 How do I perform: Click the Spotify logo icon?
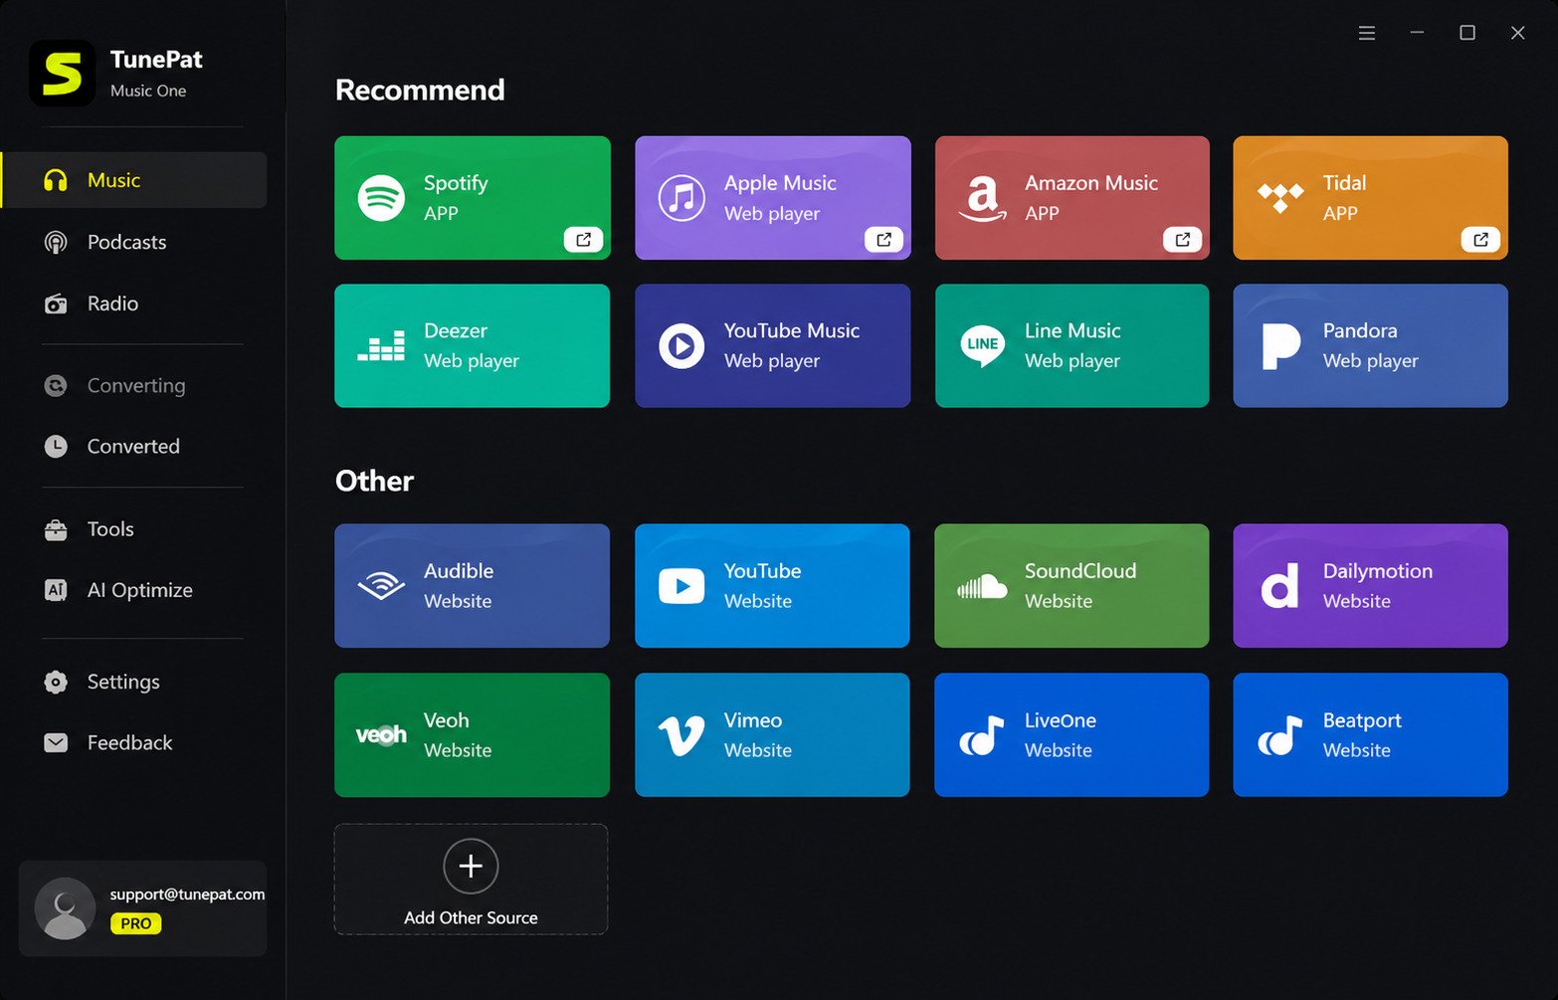[x=381, y=198]
